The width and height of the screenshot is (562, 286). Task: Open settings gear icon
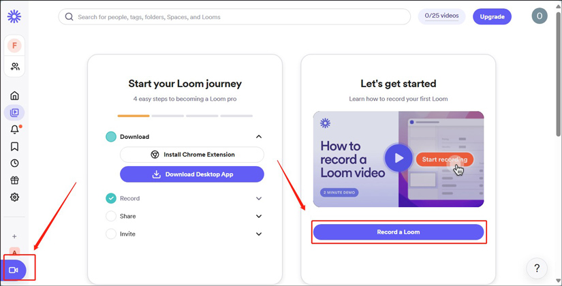pyautogui.click(x=14, y=197)
